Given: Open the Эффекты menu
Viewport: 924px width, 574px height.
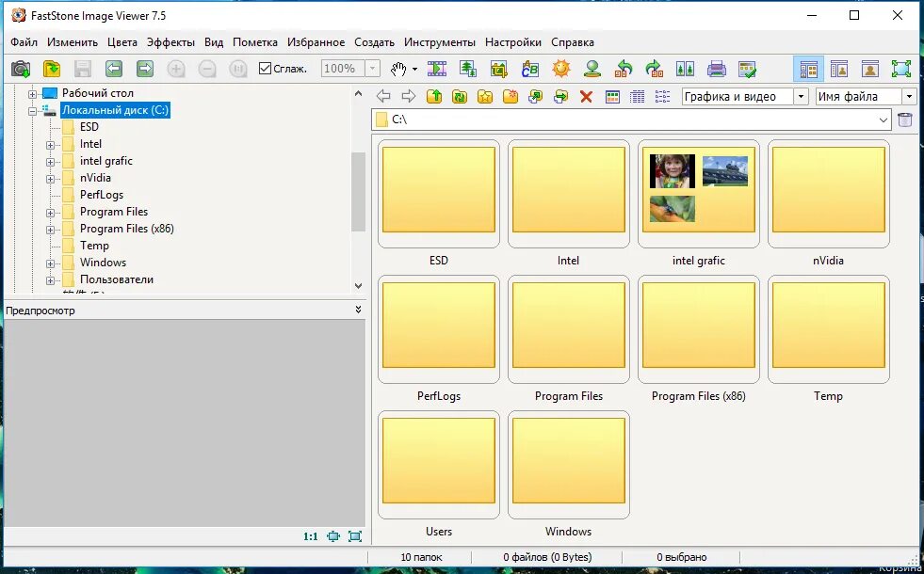Looking at the screenshot, I should (x=170, y=42).
